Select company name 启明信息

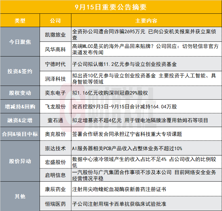point(55,175)
